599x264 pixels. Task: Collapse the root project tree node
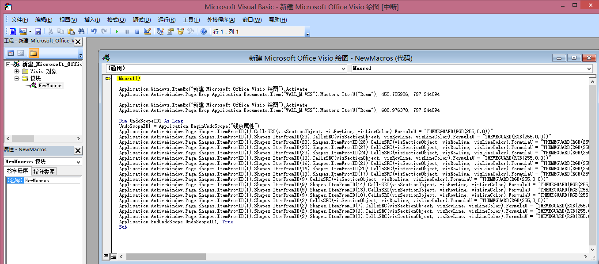pyautogui.click(x=8, y=65)
